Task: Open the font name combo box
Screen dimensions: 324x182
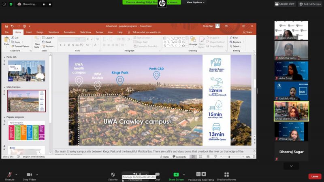Action: click(67, 39)
